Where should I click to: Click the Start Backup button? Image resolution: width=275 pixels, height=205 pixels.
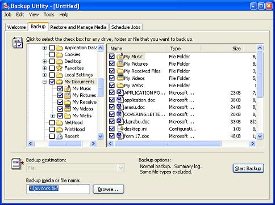coord(248,168)
